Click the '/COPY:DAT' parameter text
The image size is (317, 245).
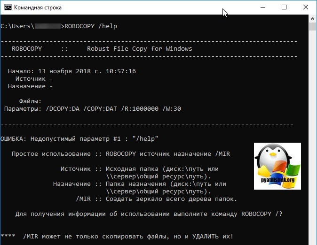(100, 109)
